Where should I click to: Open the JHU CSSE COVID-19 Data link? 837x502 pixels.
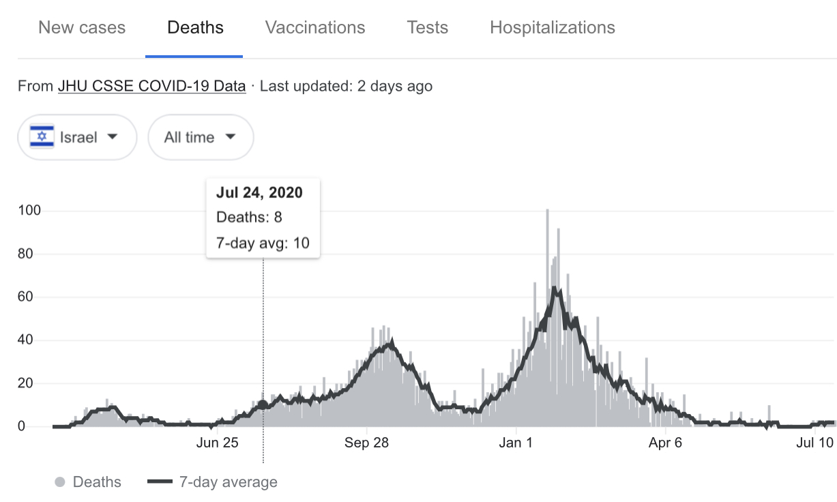click(x=151, y=87)
